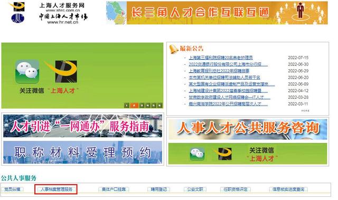Open the 党员纵横 service tab

(x=12, y=189)
